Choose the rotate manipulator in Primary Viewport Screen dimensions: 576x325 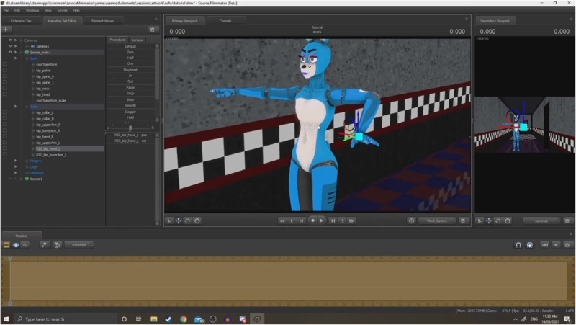tap(188, 221)
